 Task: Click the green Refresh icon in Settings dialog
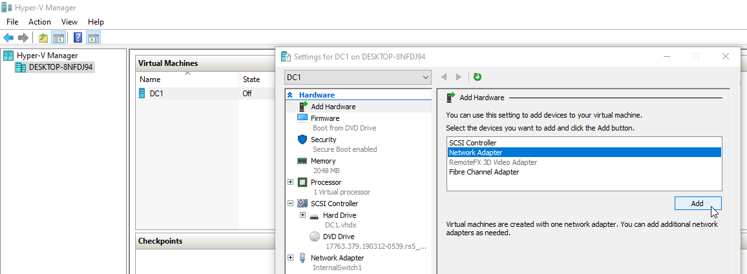(478, 77)
